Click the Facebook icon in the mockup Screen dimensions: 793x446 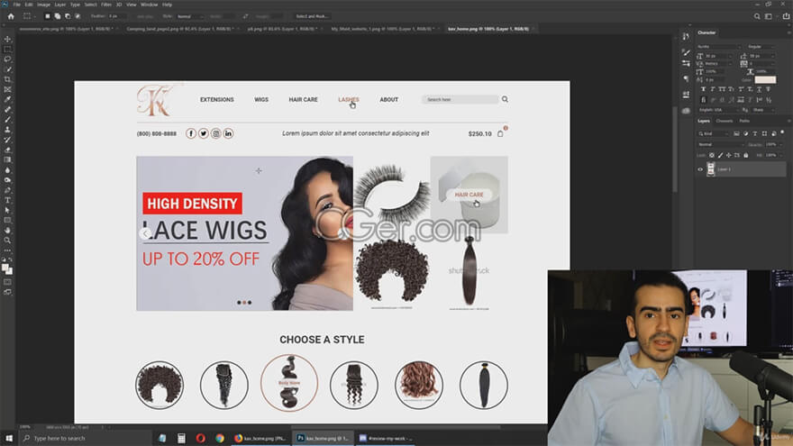[x=191, y=133]
